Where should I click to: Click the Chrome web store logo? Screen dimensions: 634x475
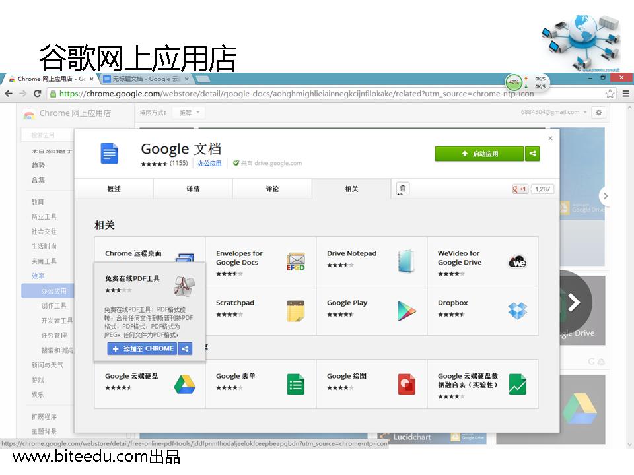(29, 114)
